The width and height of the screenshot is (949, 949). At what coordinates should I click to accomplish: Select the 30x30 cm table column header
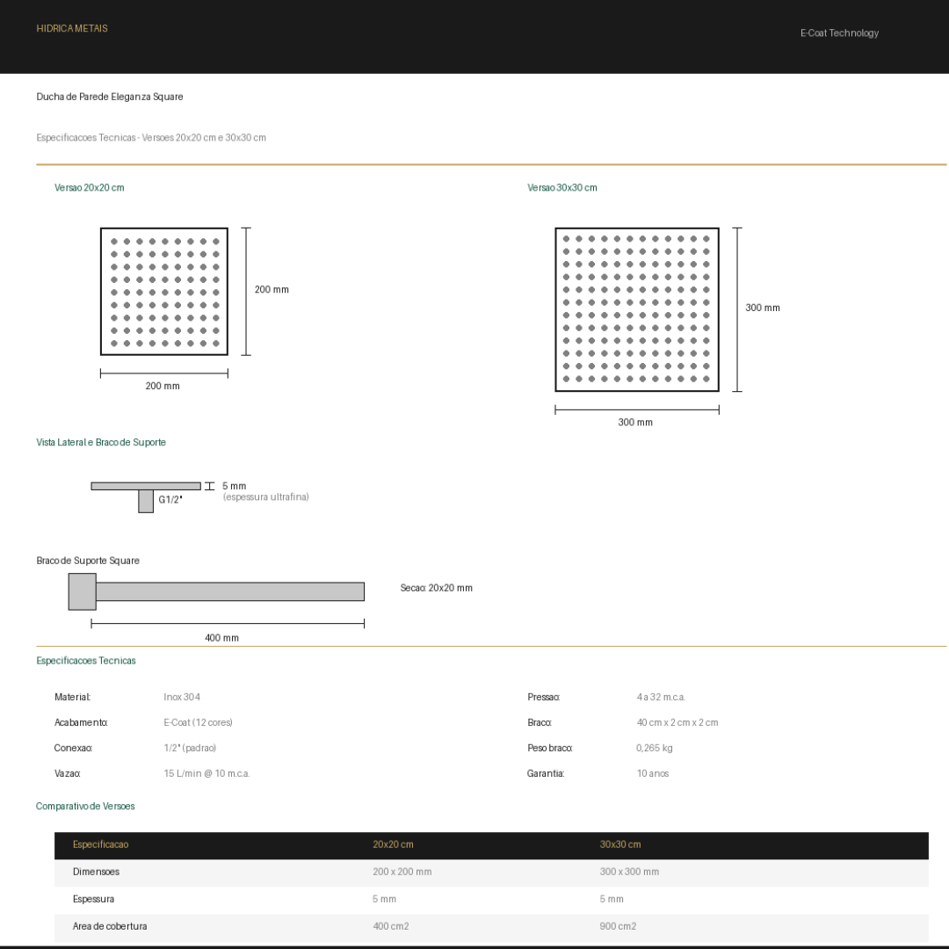620,844
